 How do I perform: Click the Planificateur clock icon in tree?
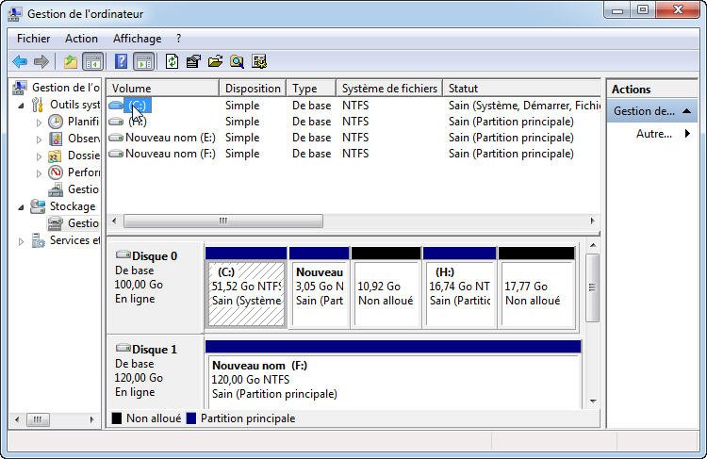[x=56, y=122]
